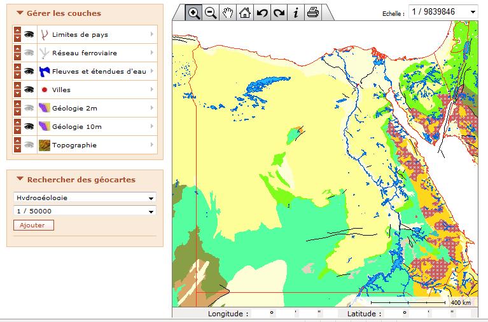Move the Géologie 2m layer up
The height and width of the screenshot is (322, 488).
point(17,104)
